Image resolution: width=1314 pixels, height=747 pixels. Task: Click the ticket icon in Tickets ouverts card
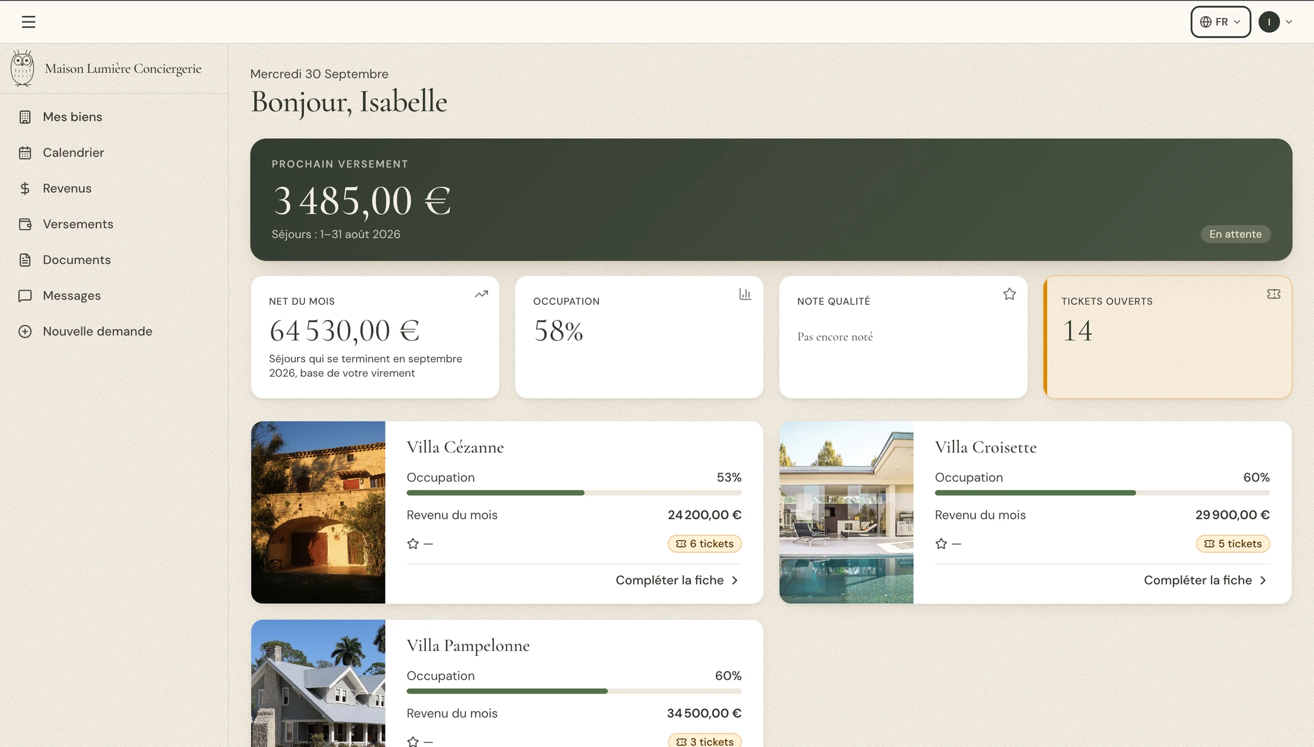pos(1273,294)
